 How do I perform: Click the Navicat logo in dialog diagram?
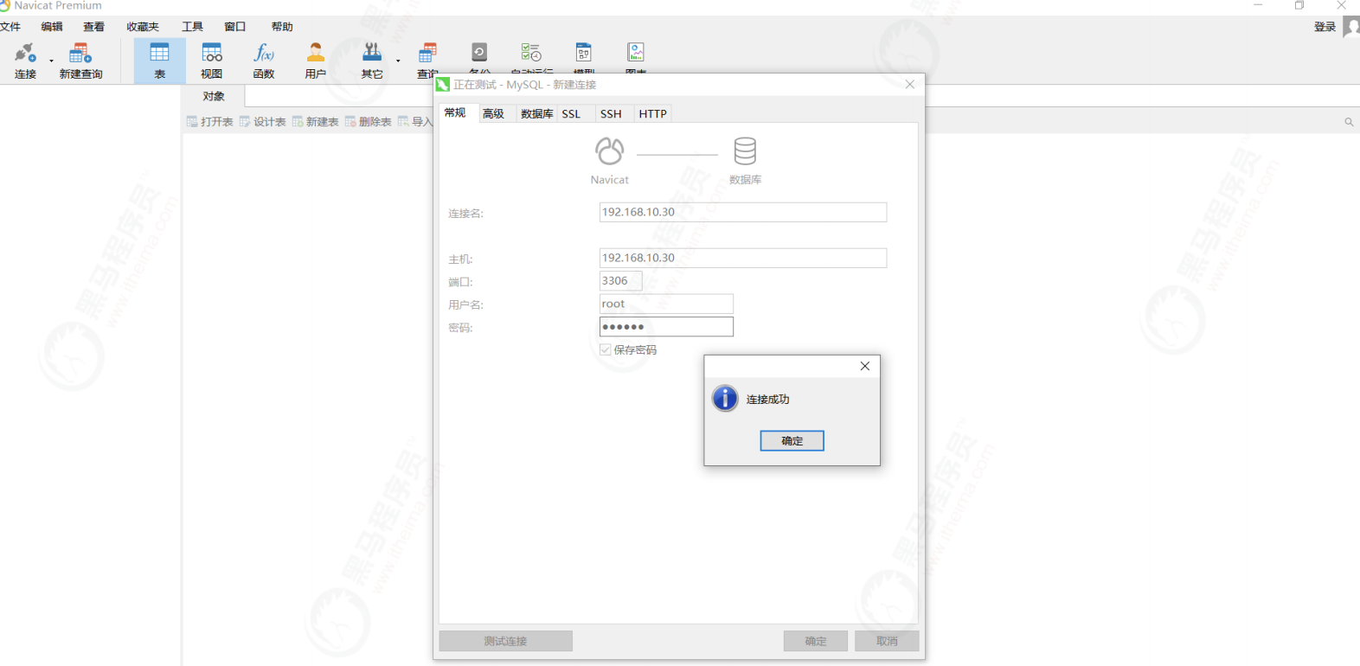(x=609, y=151)
